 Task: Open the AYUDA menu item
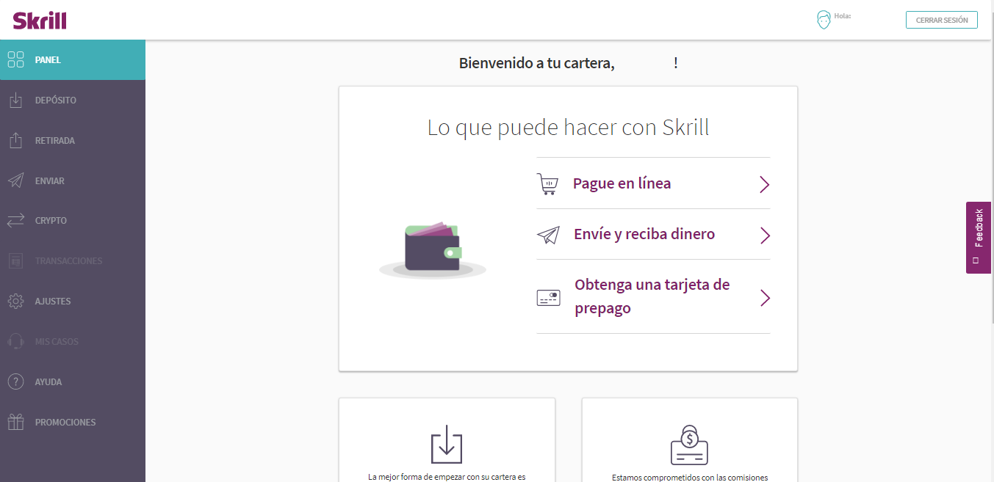(73, 381)
